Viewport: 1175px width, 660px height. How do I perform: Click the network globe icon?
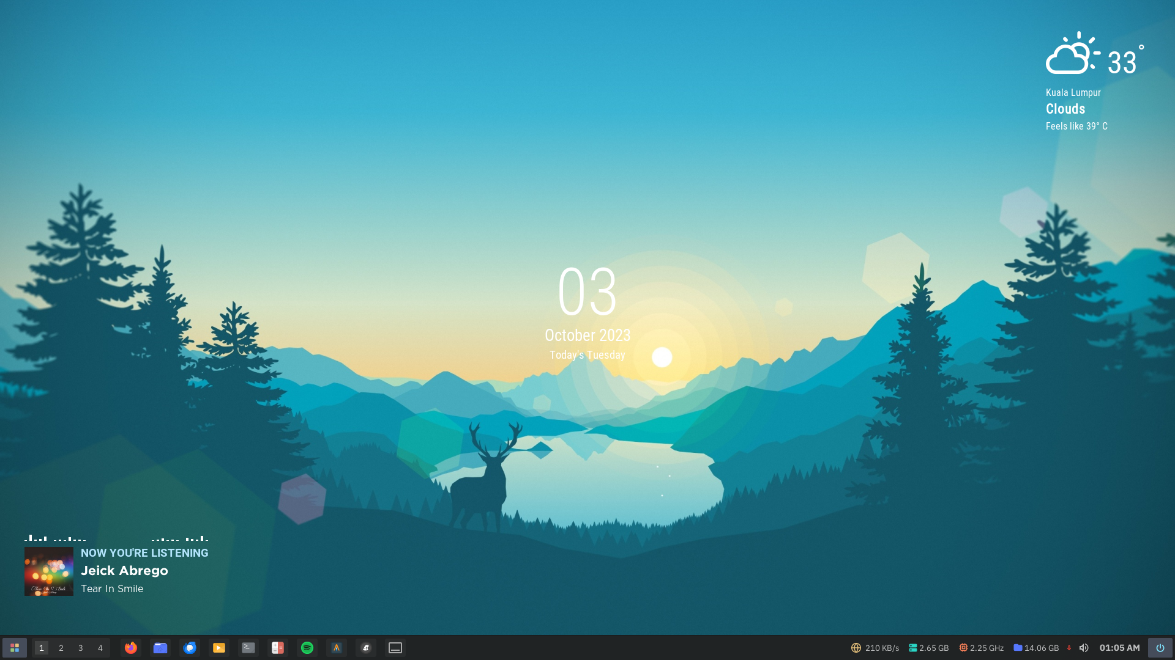tap(856, 648)
